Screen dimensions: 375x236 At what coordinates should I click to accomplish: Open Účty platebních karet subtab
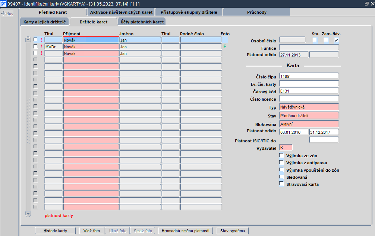pos(142,22)
